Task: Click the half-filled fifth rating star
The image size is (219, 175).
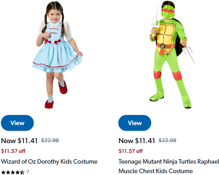Action: 22,172
